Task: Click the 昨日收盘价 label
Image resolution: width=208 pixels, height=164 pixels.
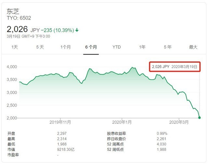Action: point(116,139)
